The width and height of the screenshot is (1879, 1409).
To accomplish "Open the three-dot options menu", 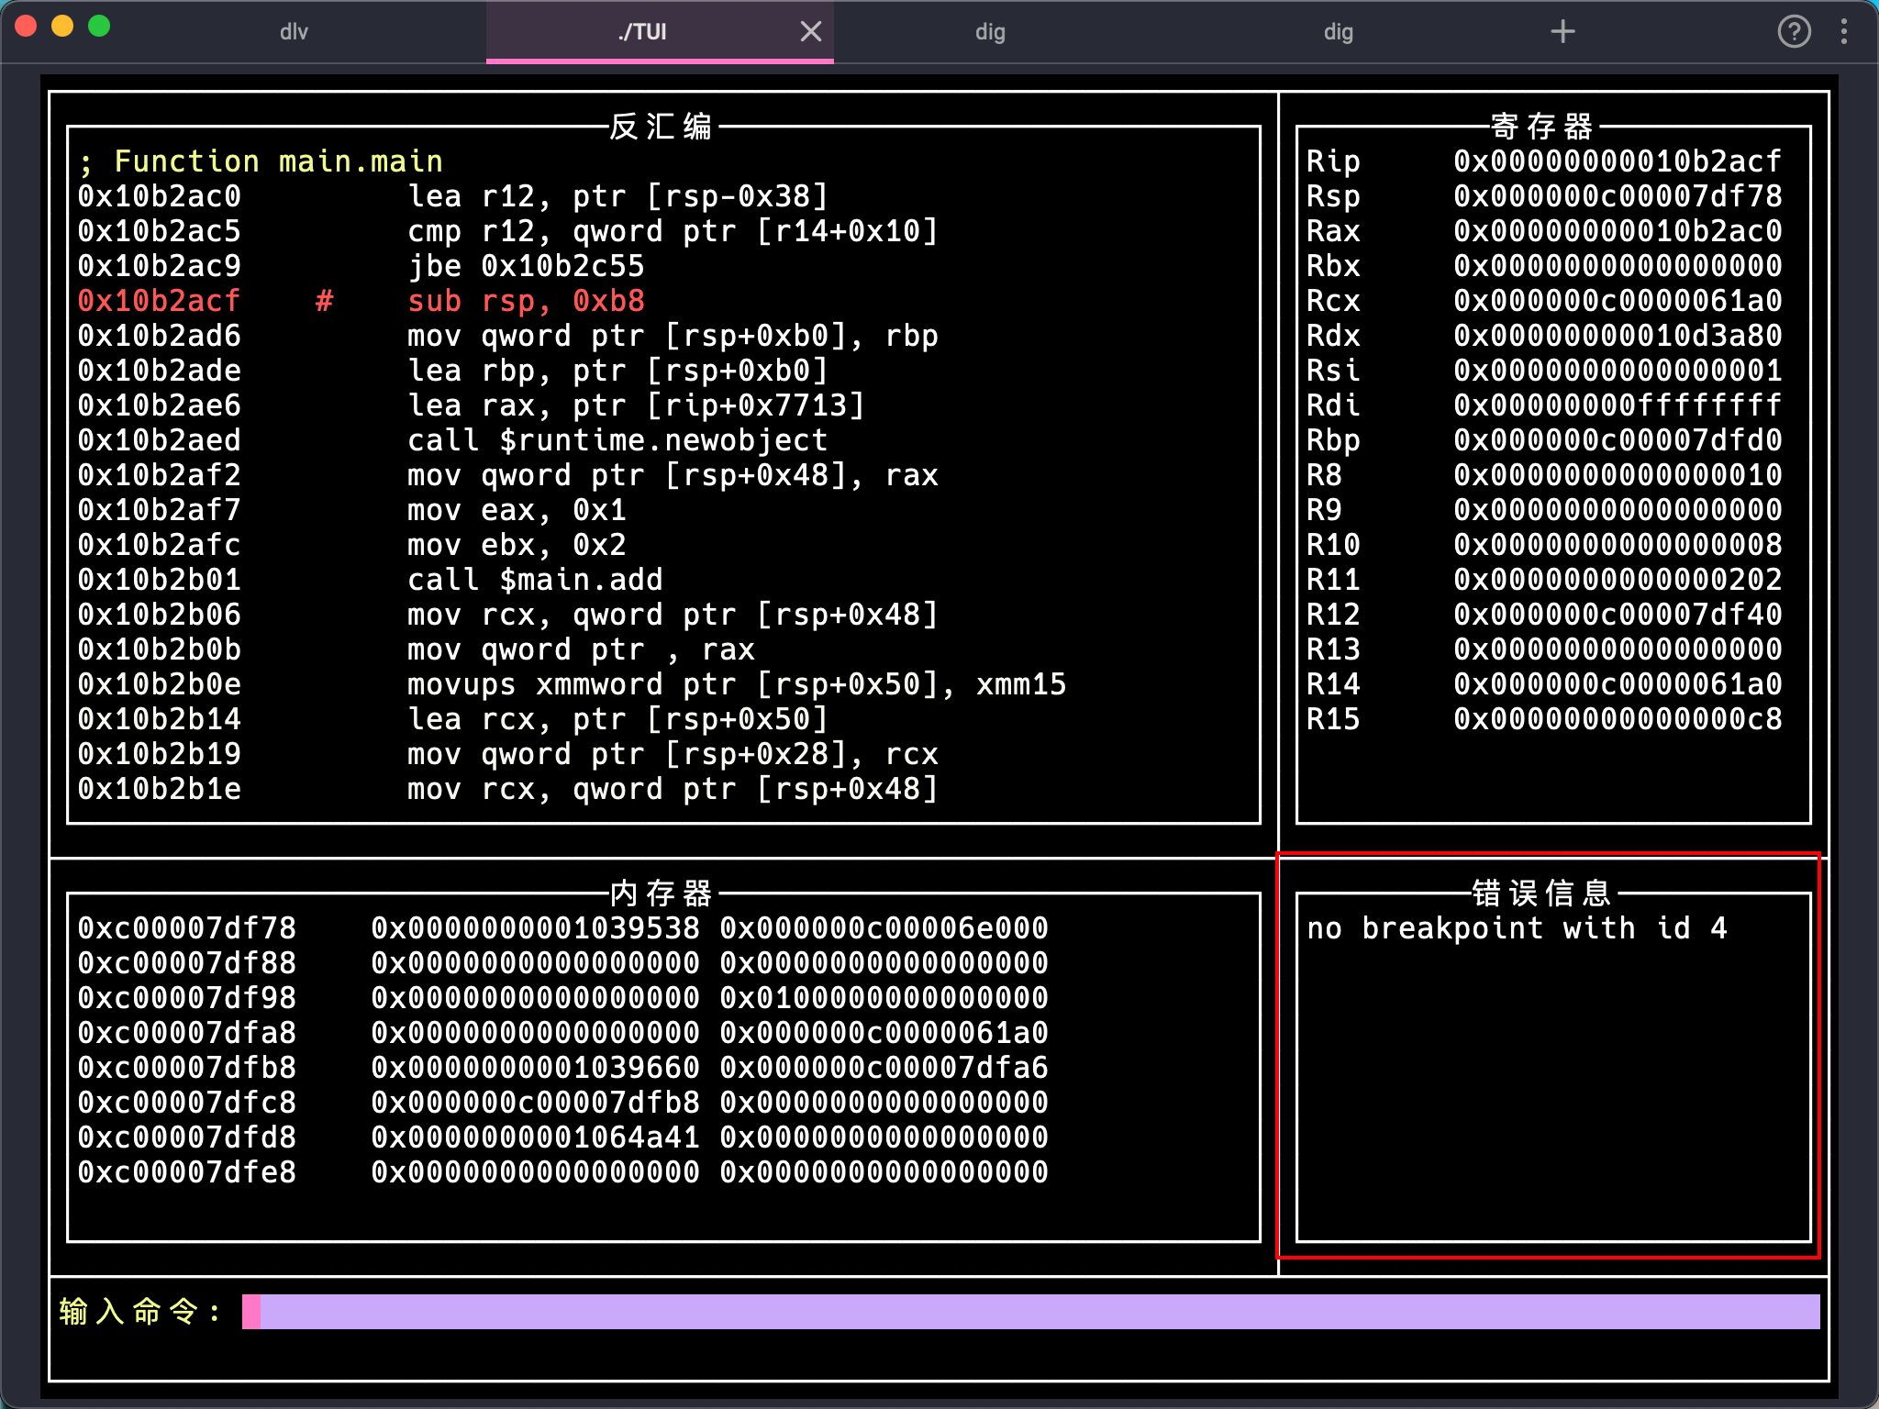I will pyautogui.click(x=1844, y=32).
